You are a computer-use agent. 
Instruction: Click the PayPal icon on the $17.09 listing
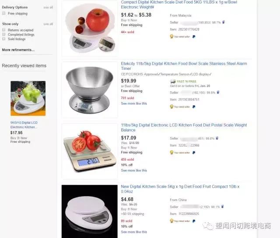coord(194,152)
